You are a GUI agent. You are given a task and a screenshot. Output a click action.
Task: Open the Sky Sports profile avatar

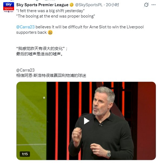[9, 7]
